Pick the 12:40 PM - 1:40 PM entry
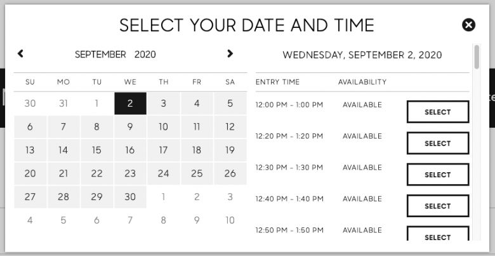This screenshot has width=495, height=256. pyautogui.click(x=438, y=206)
